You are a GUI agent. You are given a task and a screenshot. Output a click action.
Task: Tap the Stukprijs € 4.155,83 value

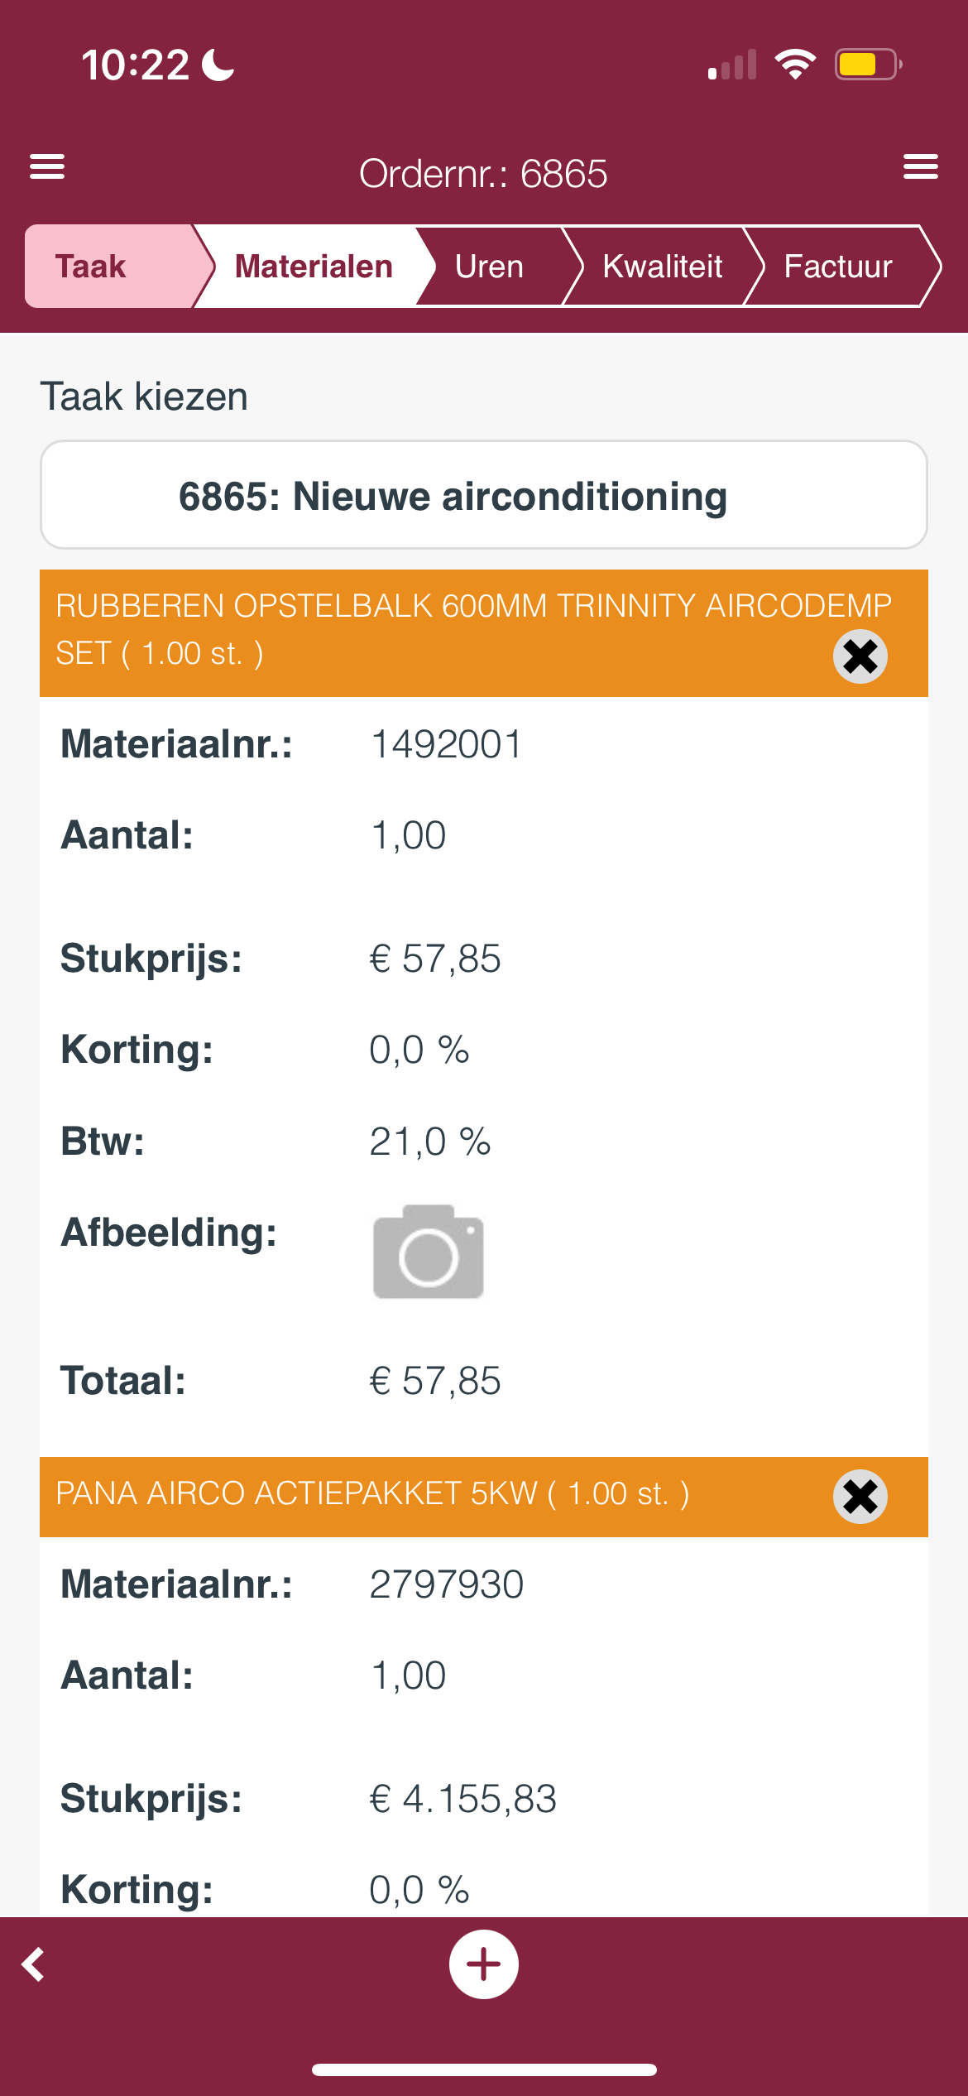(x=463, y=1799)
